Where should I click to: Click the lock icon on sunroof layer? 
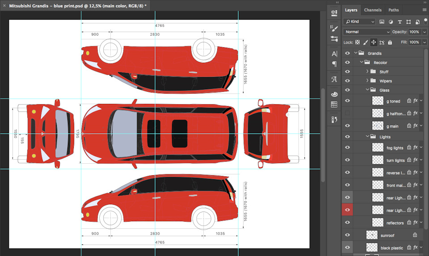pos(415,235)
